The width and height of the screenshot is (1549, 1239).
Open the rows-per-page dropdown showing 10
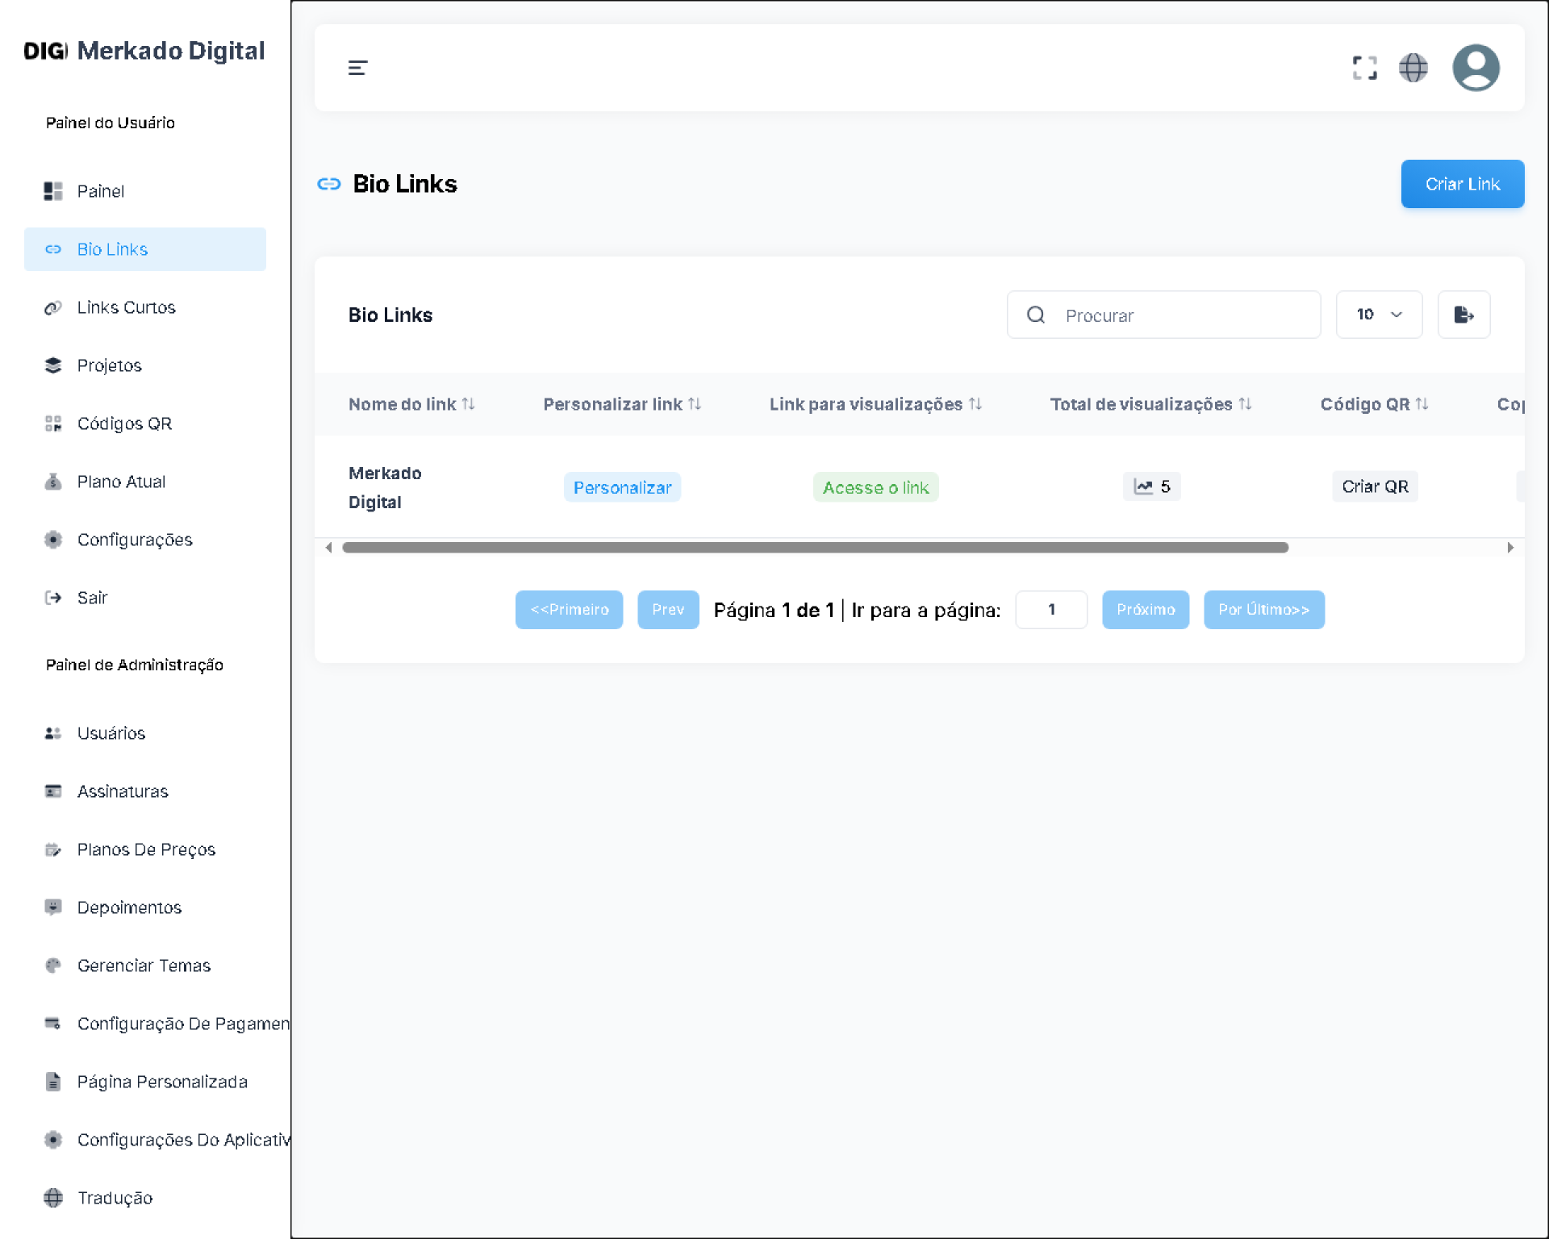(1378, 315)
